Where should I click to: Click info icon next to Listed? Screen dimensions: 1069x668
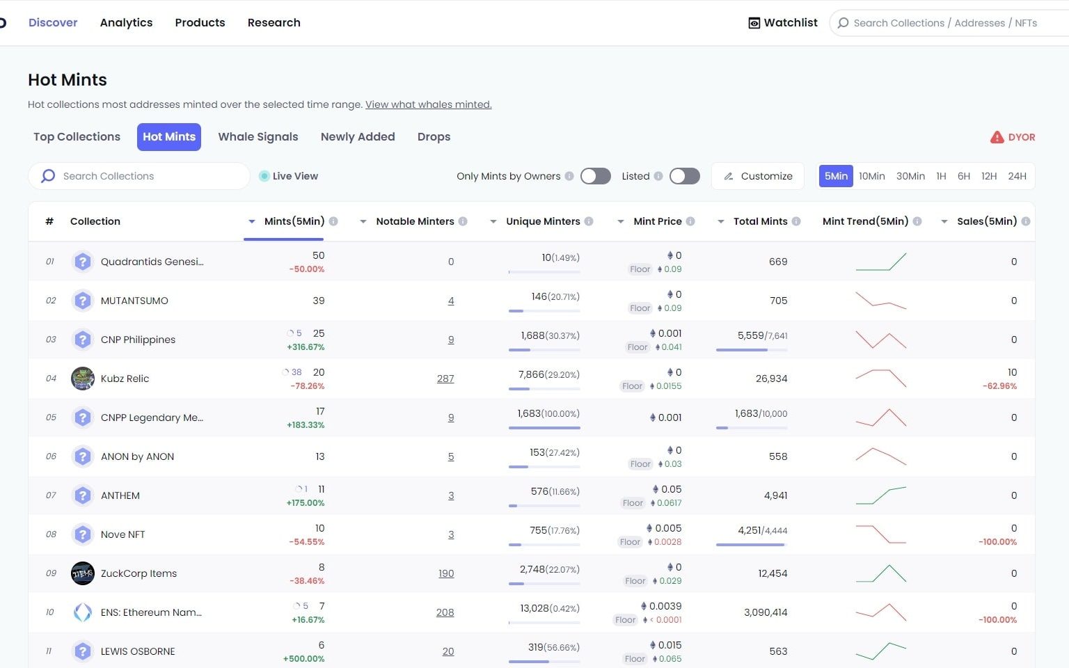coord(658,176)
